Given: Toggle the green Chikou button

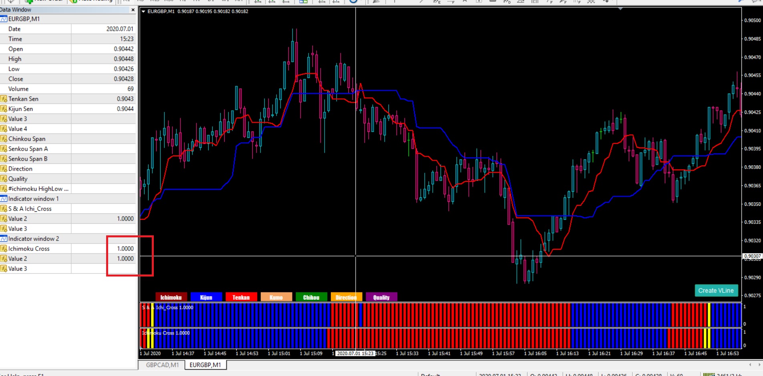Looking at the screenshot, I should point(311,297).
